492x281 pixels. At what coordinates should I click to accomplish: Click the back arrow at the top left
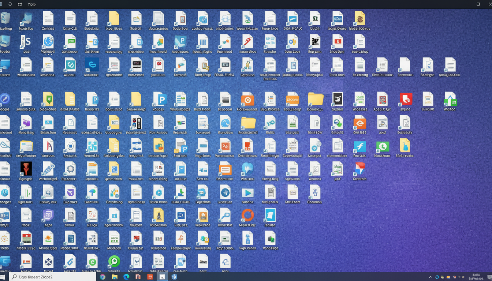(x=10, y=4)
